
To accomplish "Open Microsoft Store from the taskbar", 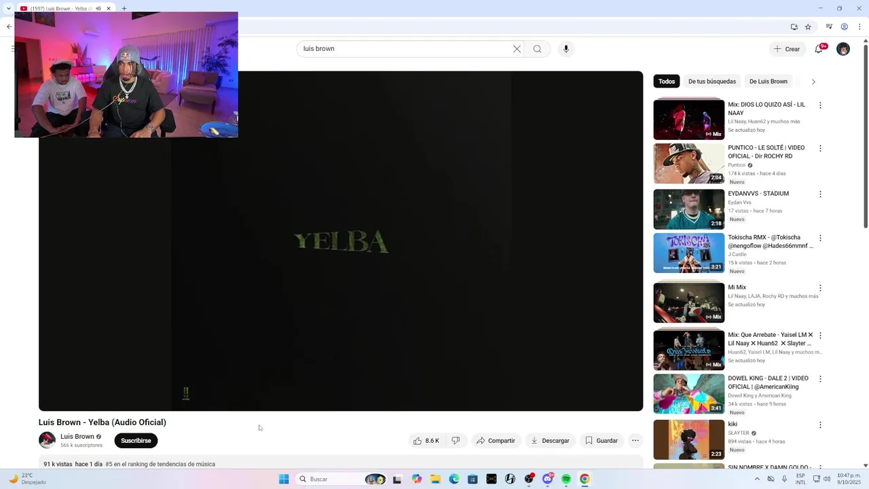I will pos(473,479).
